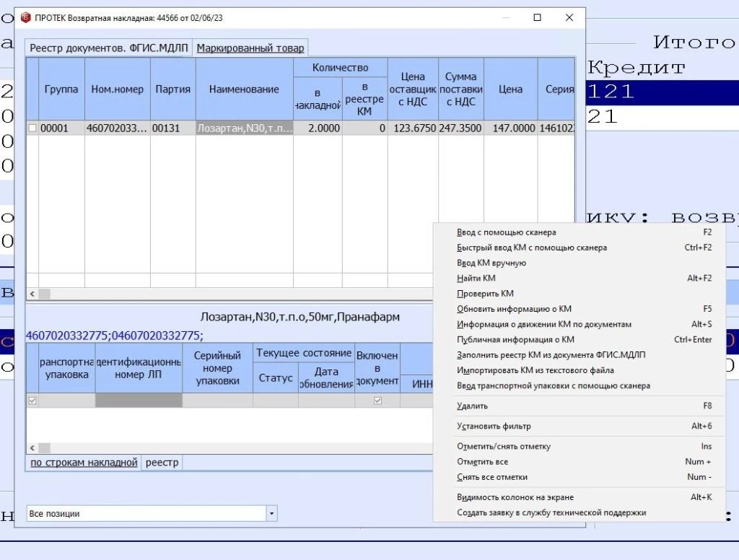
Task: Click the ПРОТЕК app icon in title bar
Action: (x=26, y=18)
